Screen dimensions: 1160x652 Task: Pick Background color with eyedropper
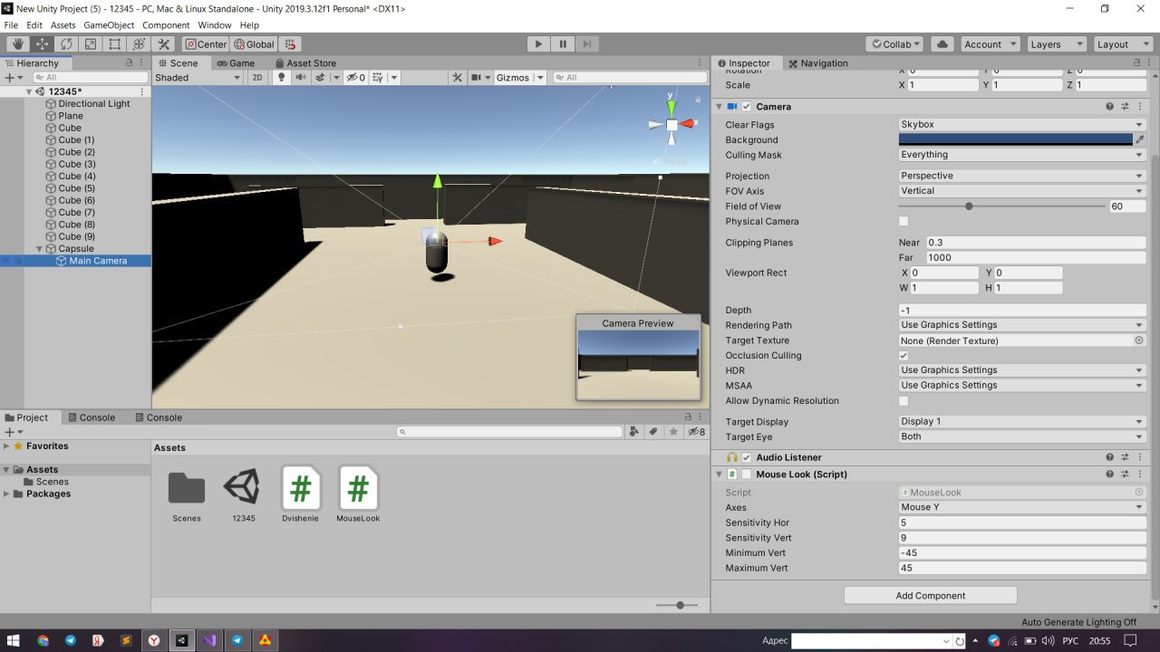(x=1140, y=140)
